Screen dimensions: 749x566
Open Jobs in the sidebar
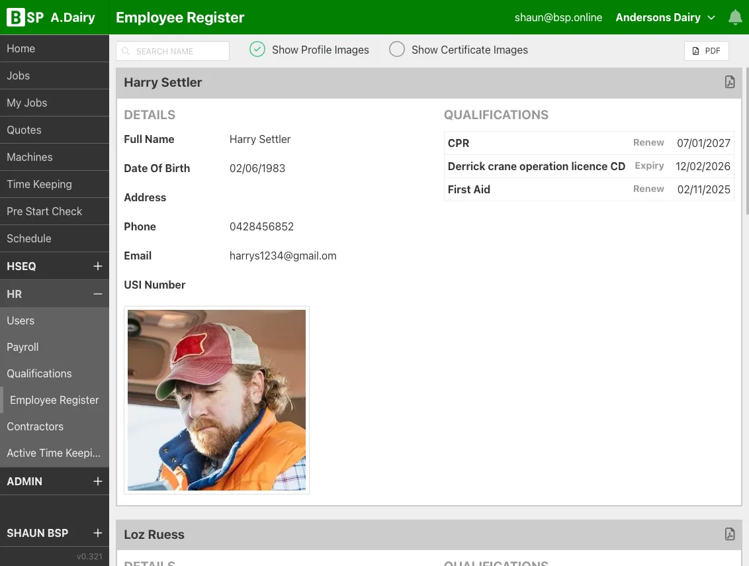click(54, 75)
